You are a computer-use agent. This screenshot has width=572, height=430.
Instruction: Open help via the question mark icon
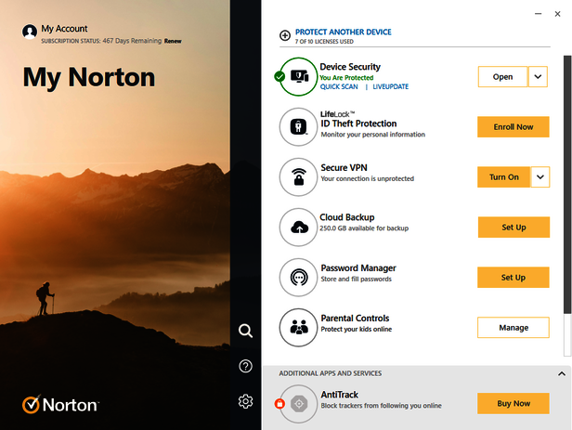tap(245, 366)
